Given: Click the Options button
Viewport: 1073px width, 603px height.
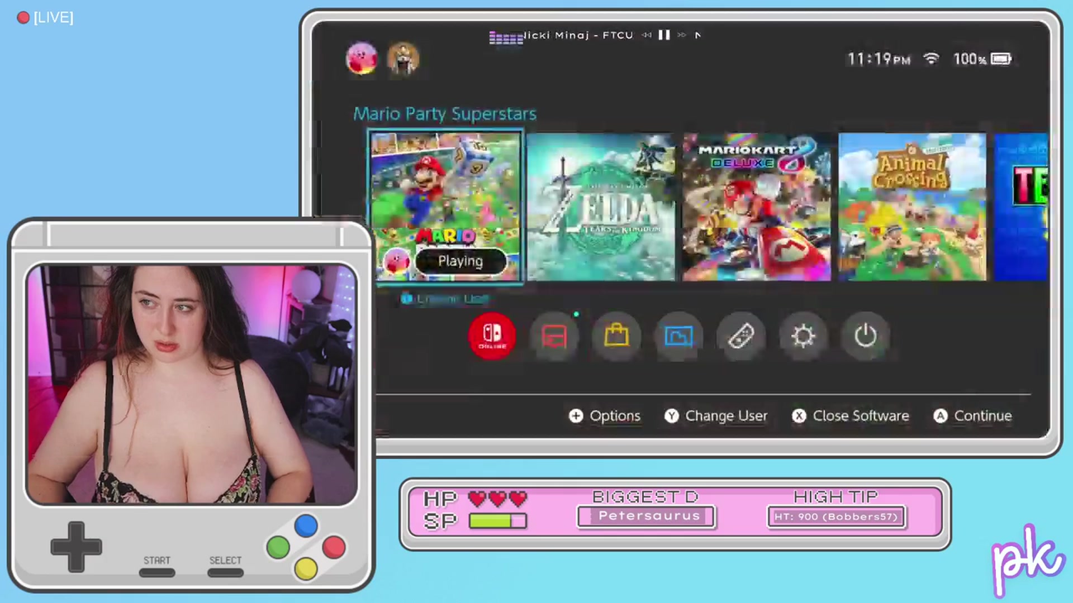Looking at the screenshot, I should [605, 416].
